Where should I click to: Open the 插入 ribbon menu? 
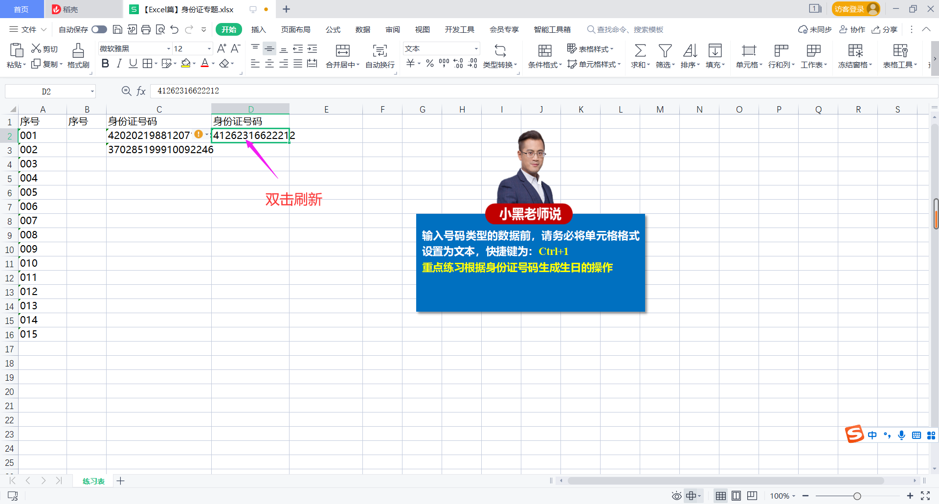[x=258, y=29]
